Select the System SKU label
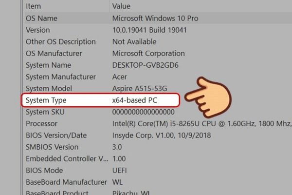Screen dimensions: 292x195 tap(45, 112)
